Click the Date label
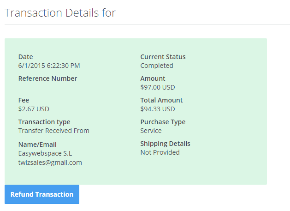The width and height of the screenshot is (290, 211). coord(26,57)
